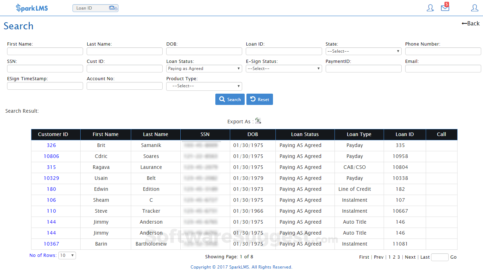Viewport: 483px width, 271px height.
Task: Click the add user icon
Action: (x=430, y=8)
